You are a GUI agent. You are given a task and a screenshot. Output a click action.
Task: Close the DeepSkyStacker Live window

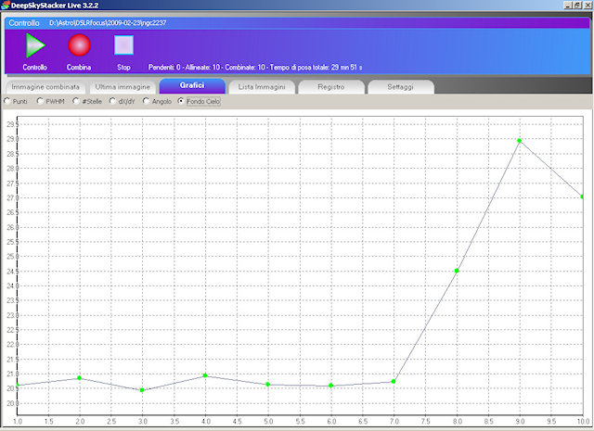click(588, 5)
